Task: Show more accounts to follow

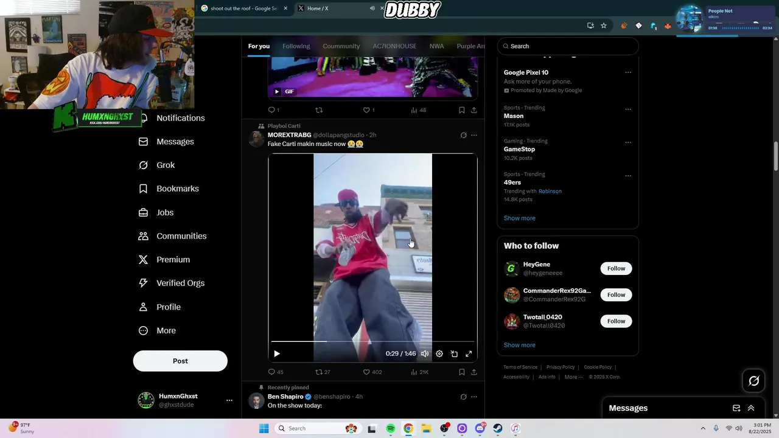Action: (520, 345)
